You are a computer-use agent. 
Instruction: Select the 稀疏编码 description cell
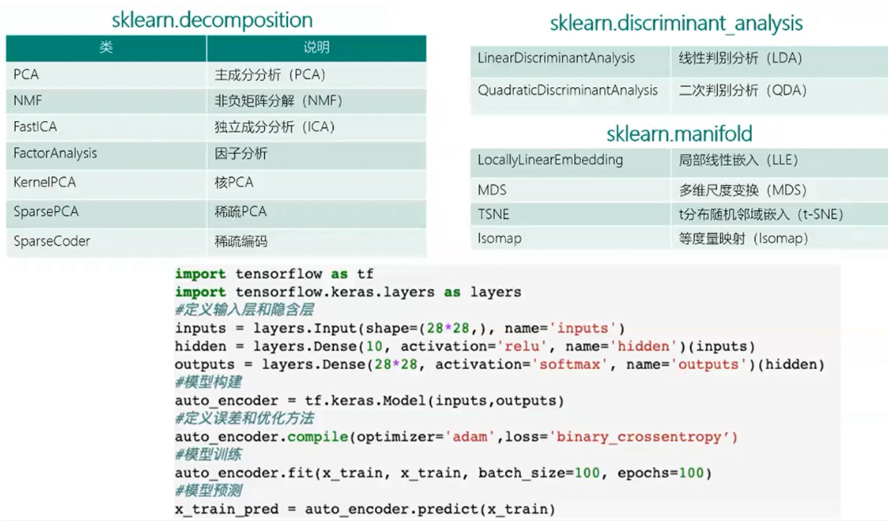click(x=317, y=242)
